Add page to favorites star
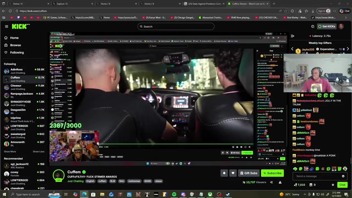 click(x=286, y=11)
